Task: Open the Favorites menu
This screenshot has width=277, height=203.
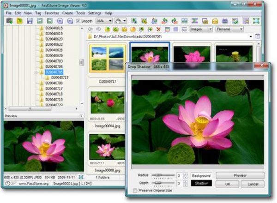Action: pos(51,13)
